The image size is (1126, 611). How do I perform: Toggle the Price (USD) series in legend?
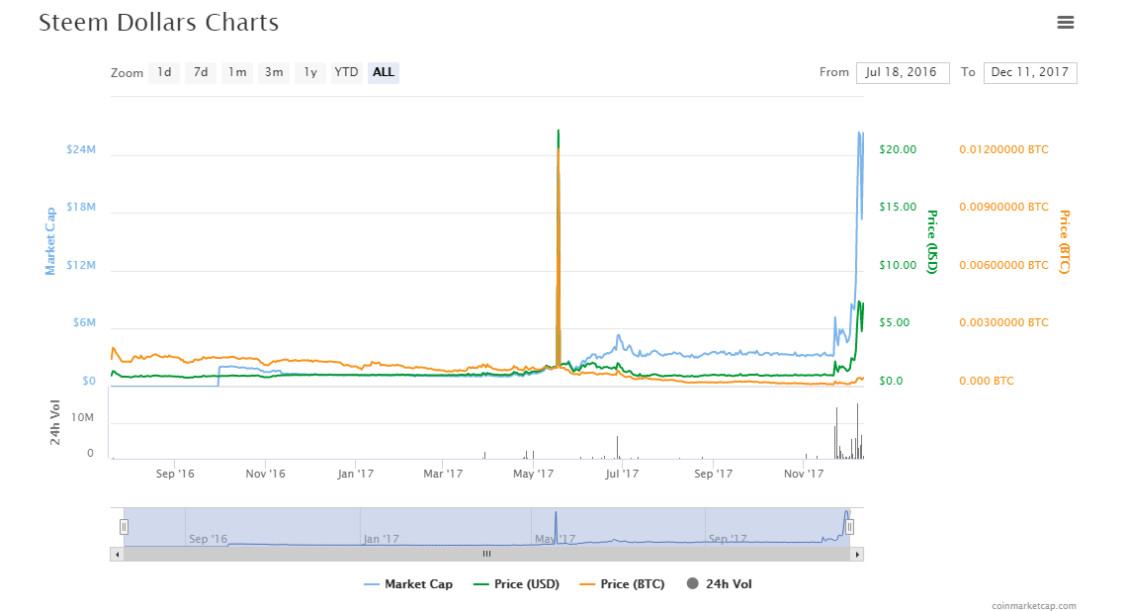(516, 584)
